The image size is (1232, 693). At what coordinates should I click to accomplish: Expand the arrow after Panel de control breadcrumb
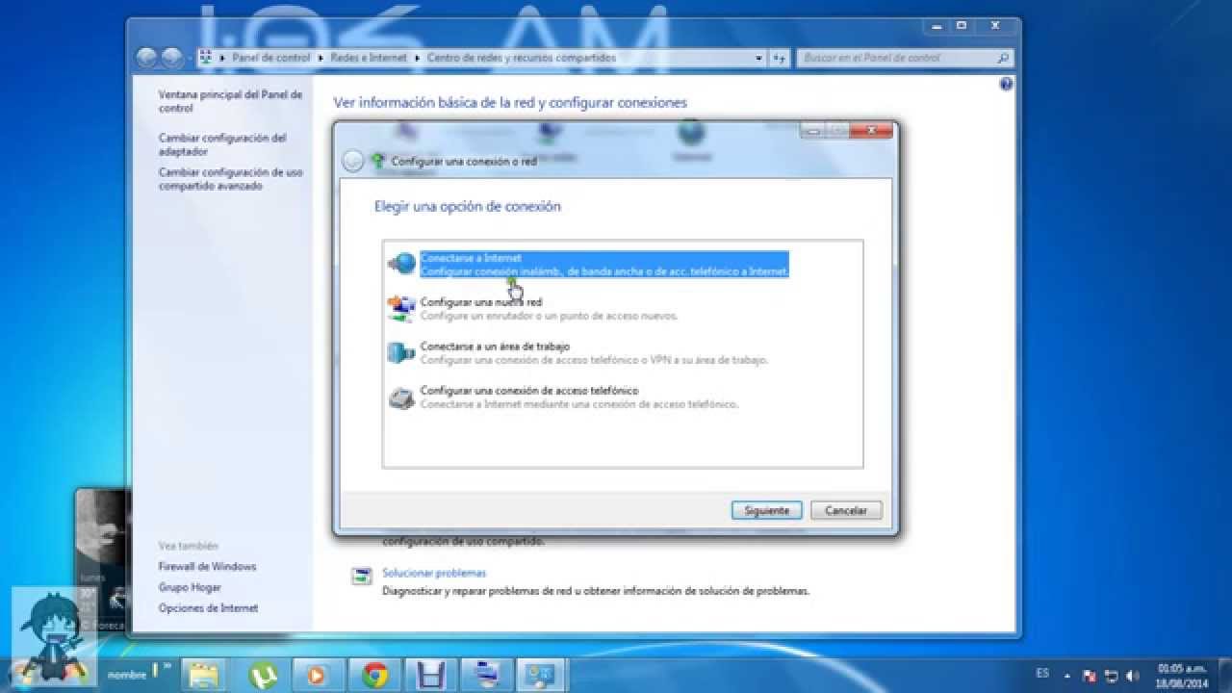pos(321,58)
